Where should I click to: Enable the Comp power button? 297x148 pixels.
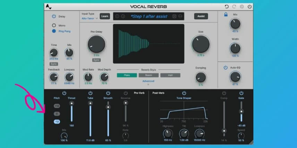coord(224,93)
